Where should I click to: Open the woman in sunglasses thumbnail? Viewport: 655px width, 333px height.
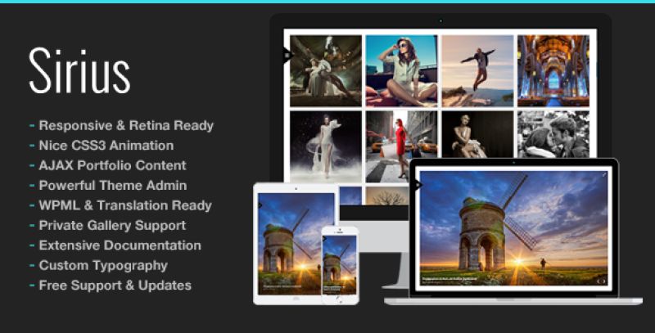[401, 70]
